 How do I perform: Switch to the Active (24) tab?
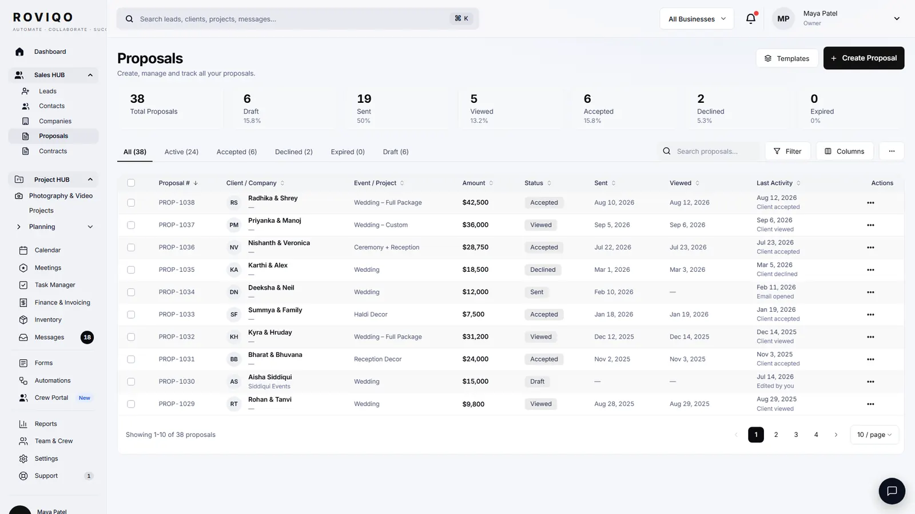[x=181, y=152]
